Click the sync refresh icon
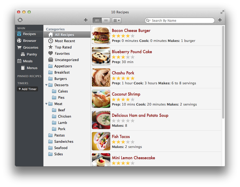Screen dimensions: 240x187 point(20,20)
